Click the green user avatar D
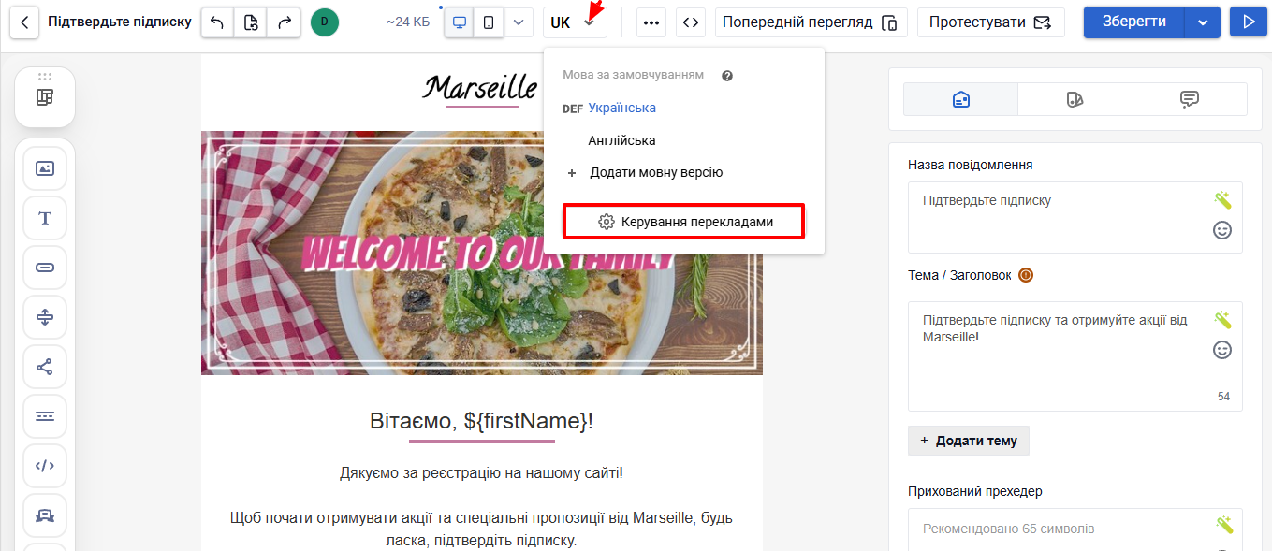 (325, 22)
